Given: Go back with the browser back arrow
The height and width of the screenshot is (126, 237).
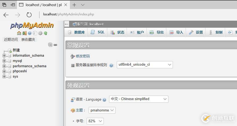Looking at the screenshot, I should tap(6, 15).
